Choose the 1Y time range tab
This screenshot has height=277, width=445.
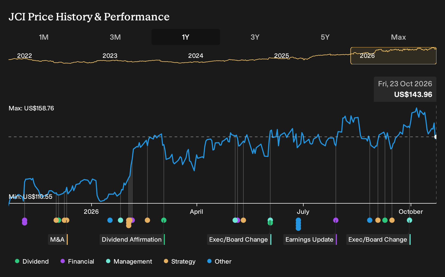186,37
